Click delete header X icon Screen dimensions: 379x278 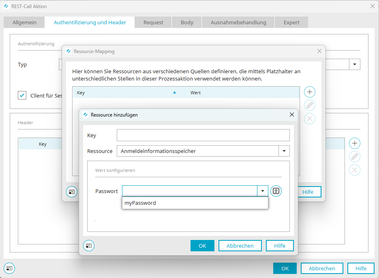tap(355, 170)
